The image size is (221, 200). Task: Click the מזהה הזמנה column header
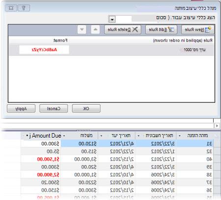[x=195, y=136]
